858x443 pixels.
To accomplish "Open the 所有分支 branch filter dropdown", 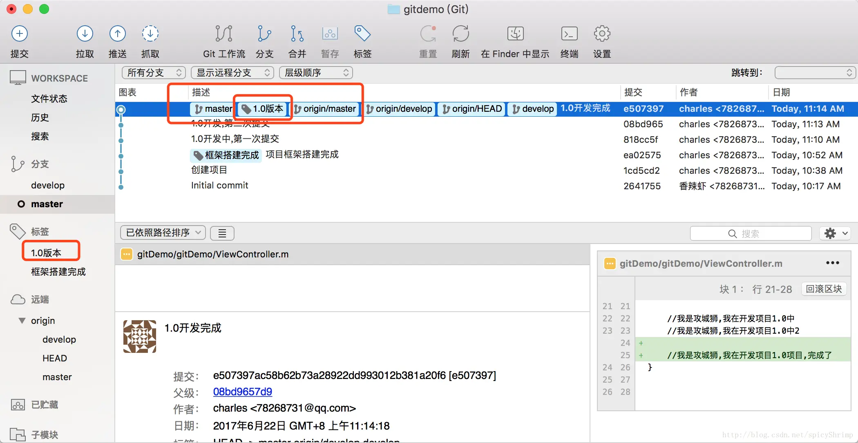I will (154, 73).
